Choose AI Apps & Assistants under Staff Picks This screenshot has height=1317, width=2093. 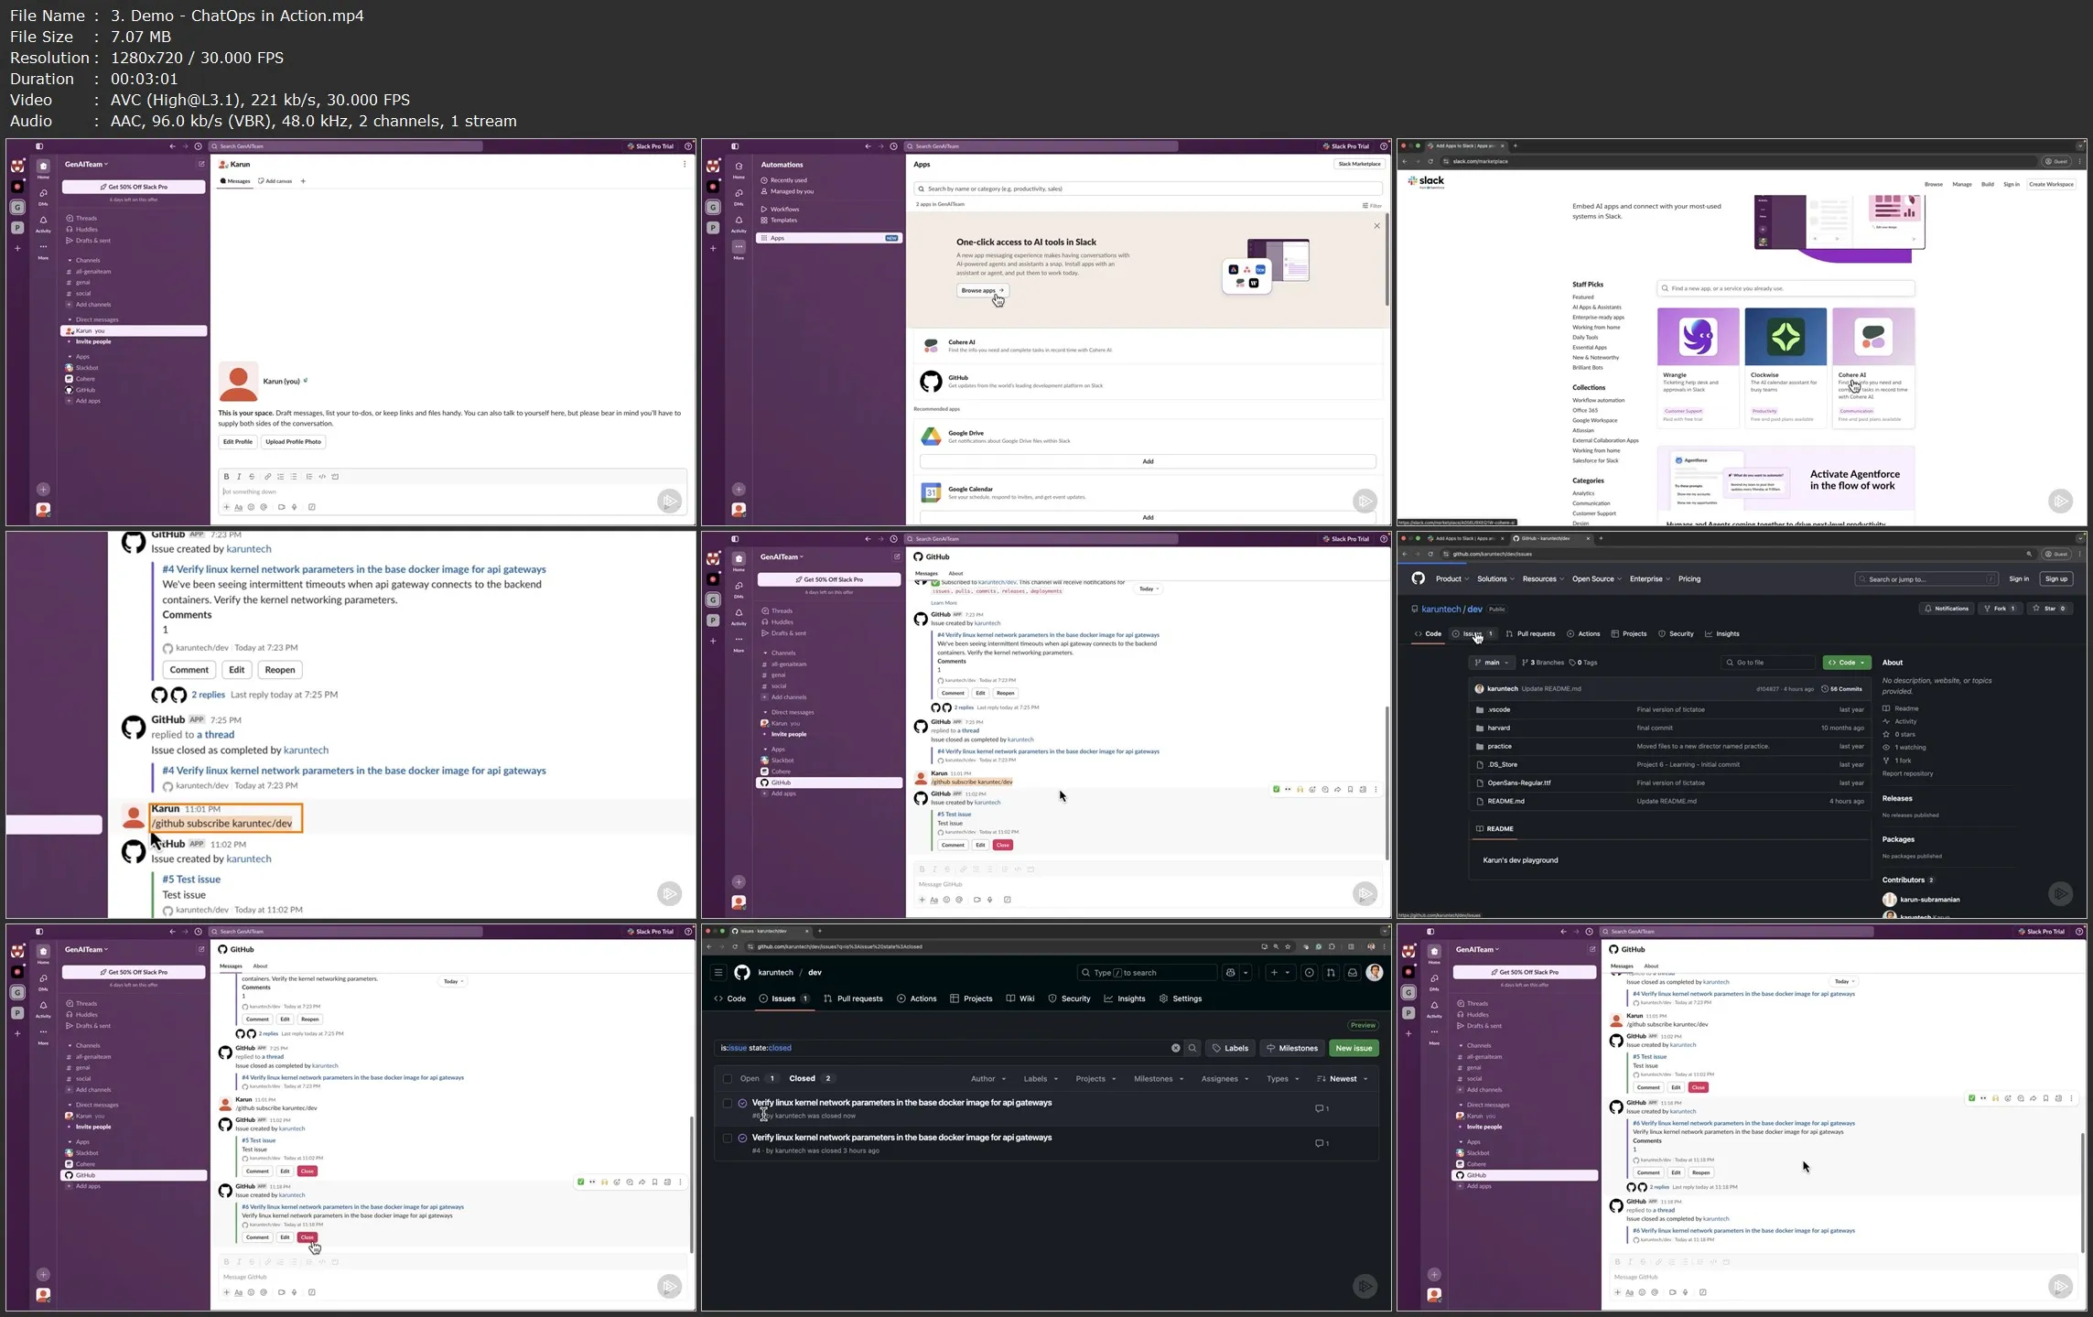click(1596, 308)
